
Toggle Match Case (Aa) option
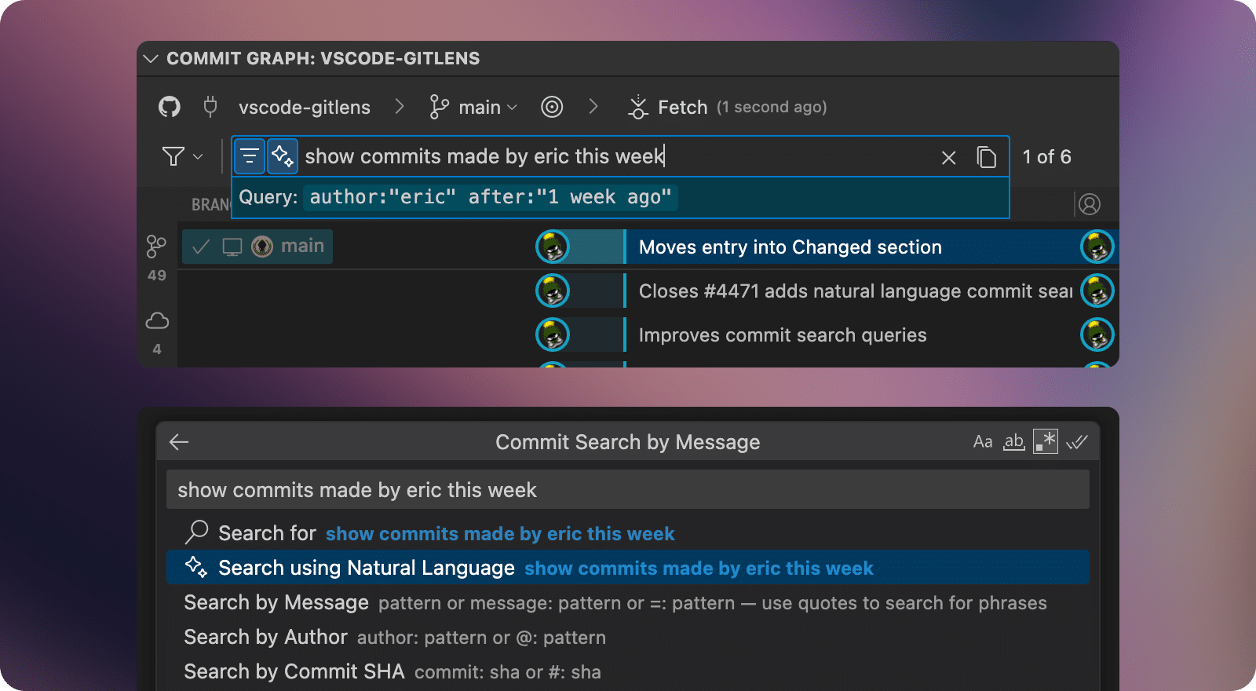click(x=983, y=442)
